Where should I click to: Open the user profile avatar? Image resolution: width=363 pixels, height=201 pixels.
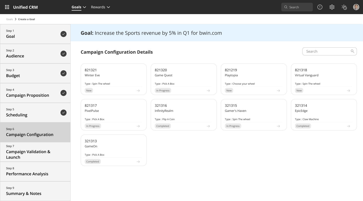coord(356,7)
